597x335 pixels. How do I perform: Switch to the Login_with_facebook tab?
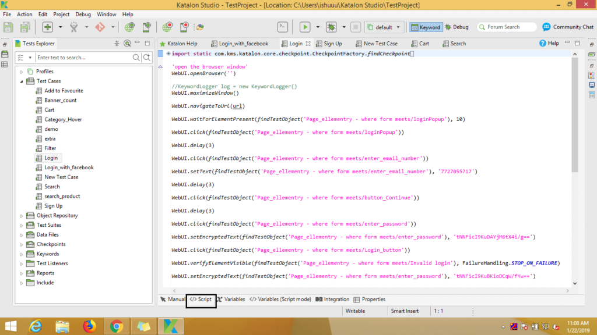(x=240, y=43)
